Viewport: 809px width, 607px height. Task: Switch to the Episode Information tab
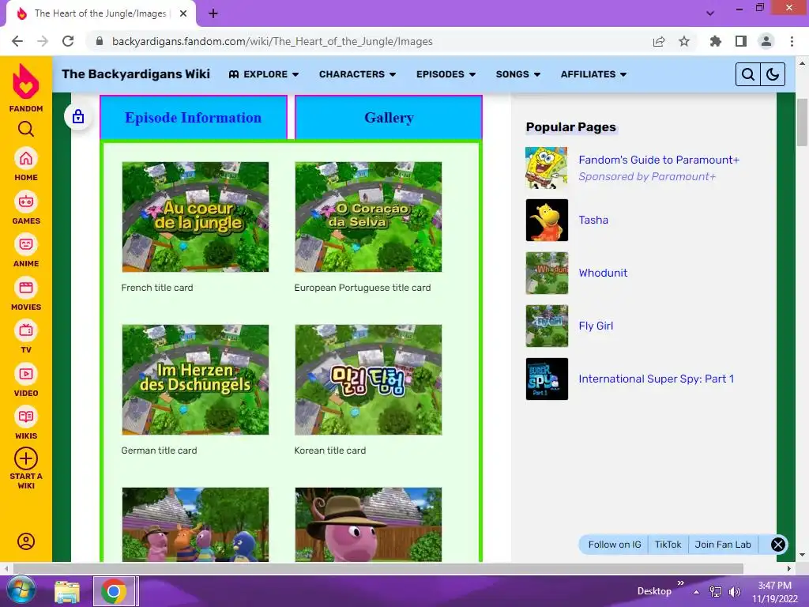coord(194,117)
